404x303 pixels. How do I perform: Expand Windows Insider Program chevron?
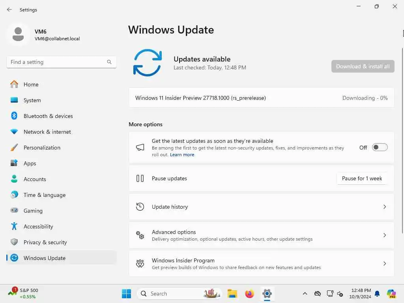(385, 263)
